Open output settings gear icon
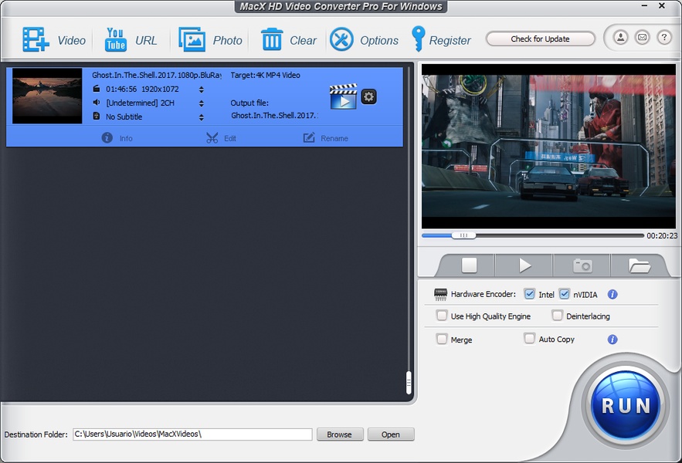 [369, 96]
